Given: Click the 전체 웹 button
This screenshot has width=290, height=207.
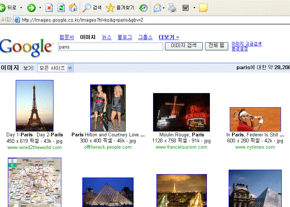Looking at the screenshot, I should coord(216,46).
